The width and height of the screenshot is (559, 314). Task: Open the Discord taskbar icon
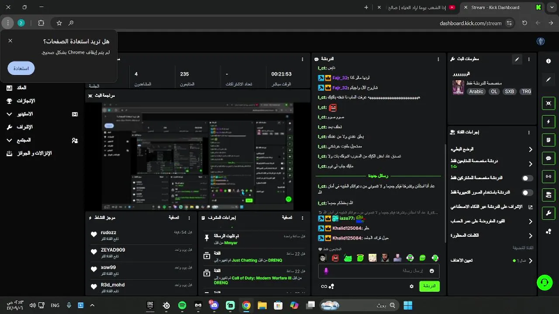tap(214, 305)
